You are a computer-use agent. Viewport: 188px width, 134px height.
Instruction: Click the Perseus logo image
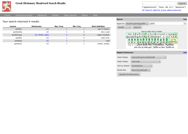(6, 6)
